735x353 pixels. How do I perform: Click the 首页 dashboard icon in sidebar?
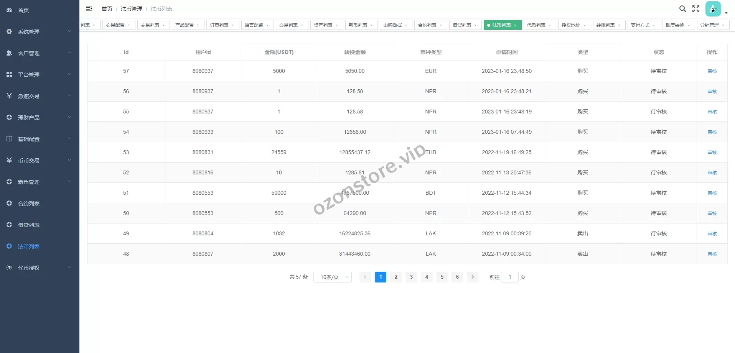point(9,10)
